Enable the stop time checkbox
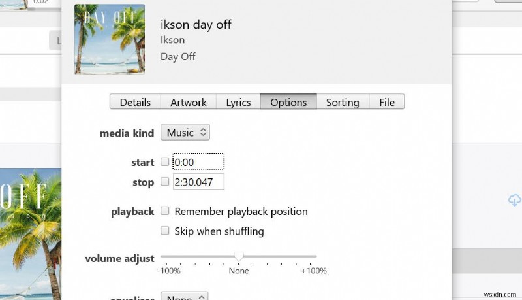Screen dimensions: 522x300 (x=165, y=182)
